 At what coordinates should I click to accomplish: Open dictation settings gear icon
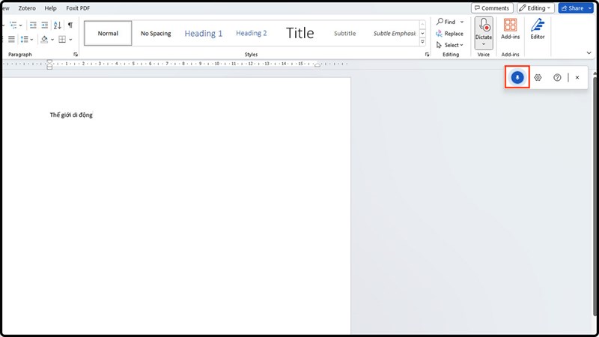coord(538,77)
